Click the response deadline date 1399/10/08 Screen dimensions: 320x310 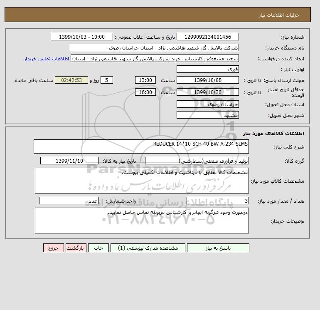click(x=207, y=80)
